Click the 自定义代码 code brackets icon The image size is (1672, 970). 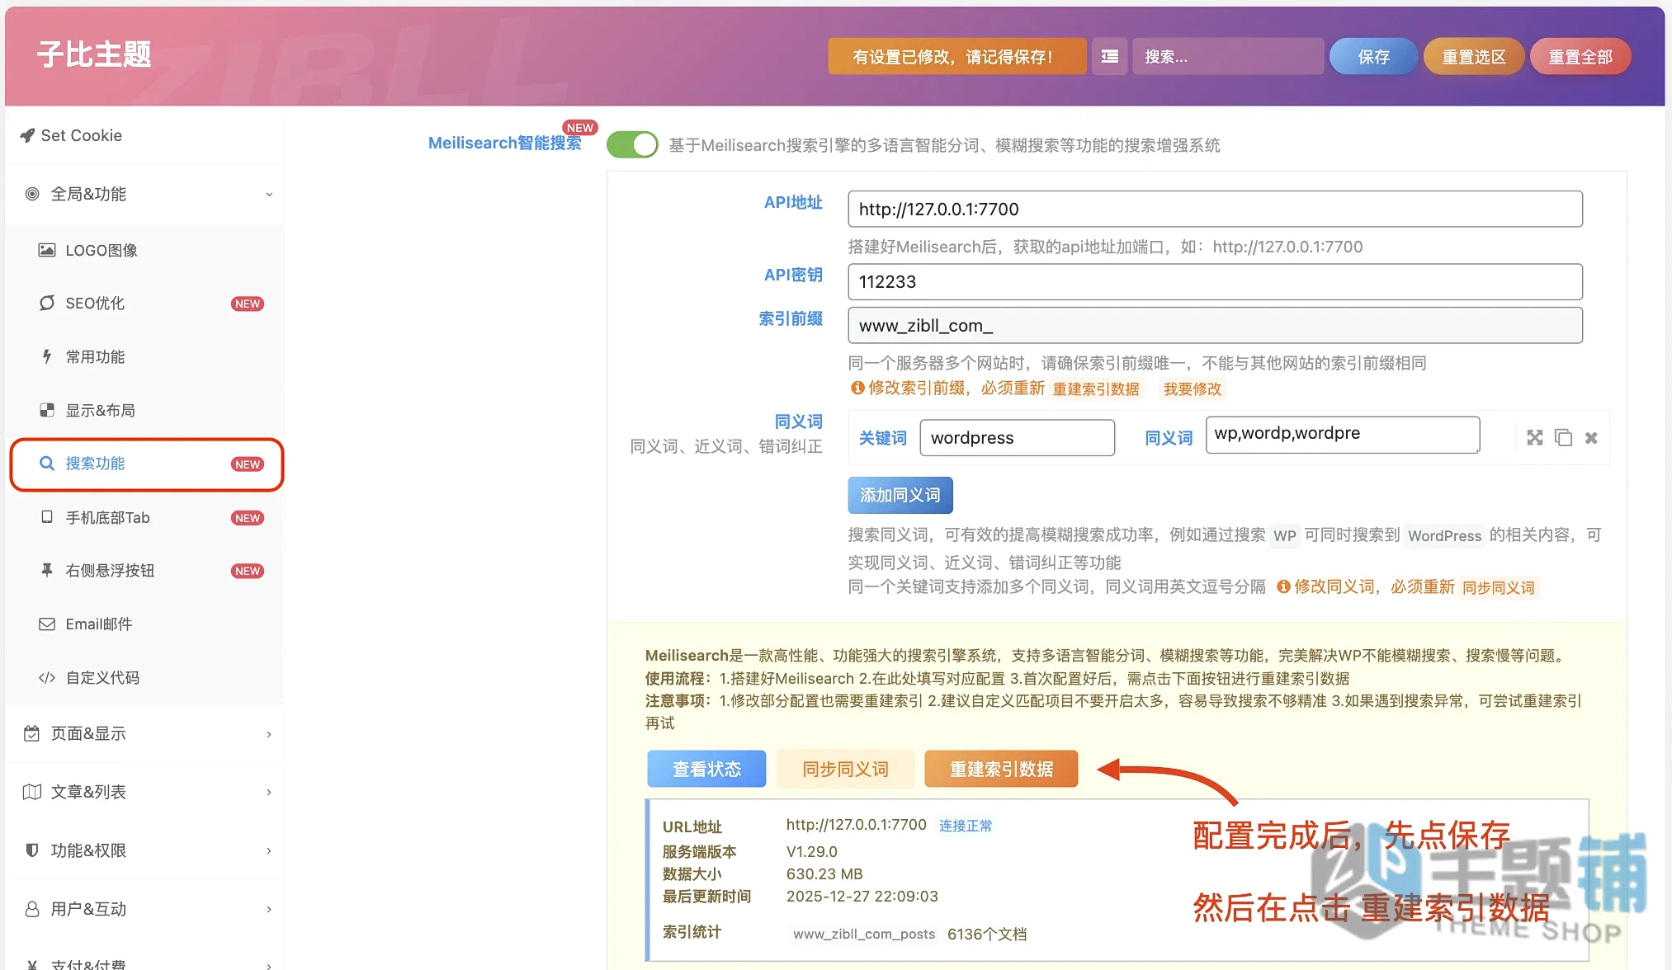click(x=47, y=677)
